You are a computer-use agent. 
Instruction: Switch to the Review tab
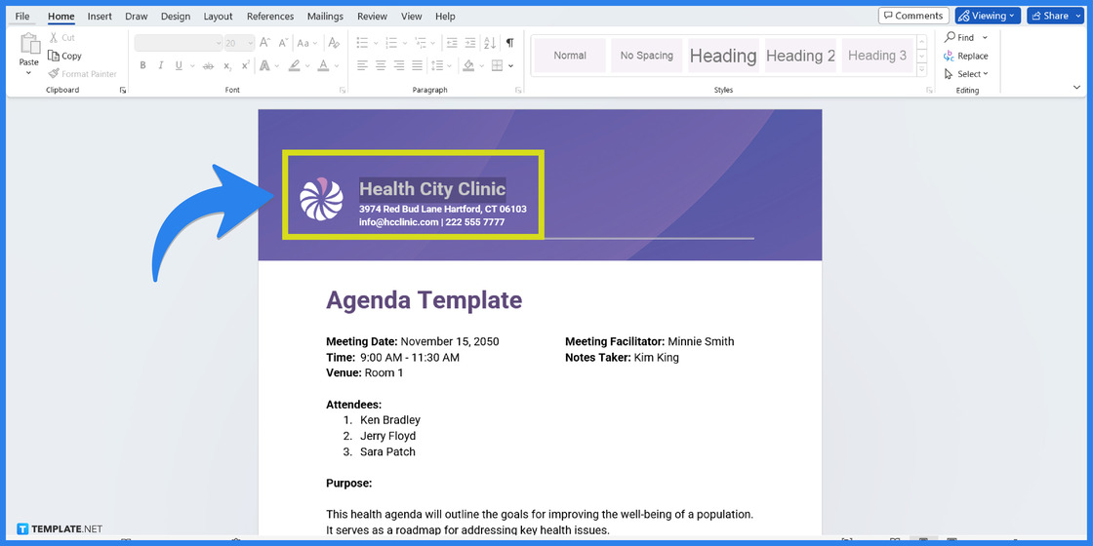[x=372, y=16]
